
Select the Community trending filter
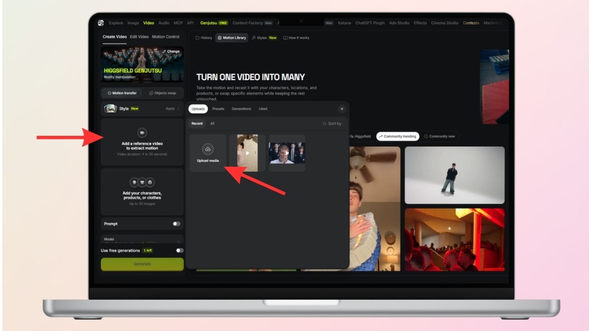398,136
